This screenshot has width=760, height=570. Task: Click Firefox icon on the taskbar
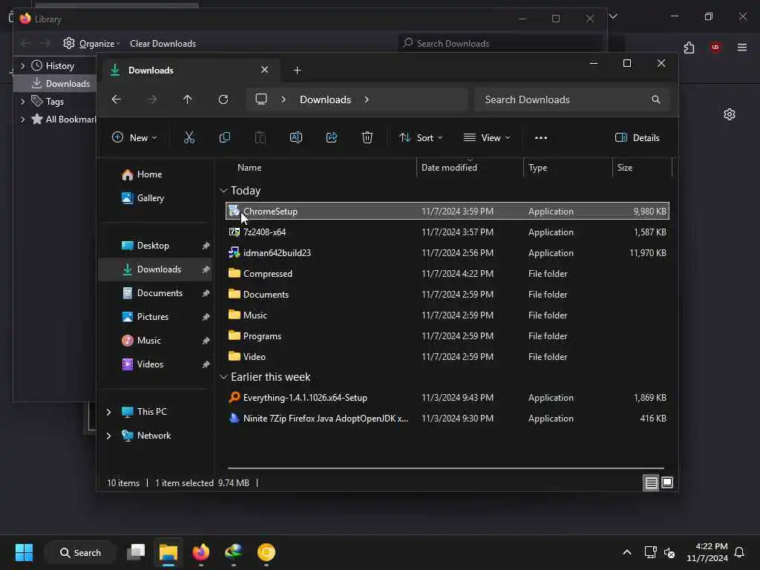200,552
